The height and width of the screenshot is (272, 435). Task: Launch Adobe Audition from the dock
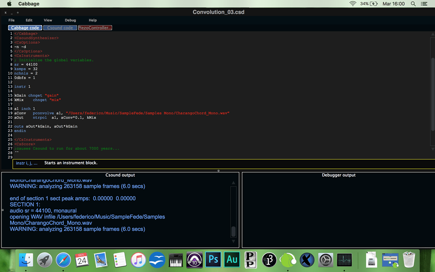point(232,260)
